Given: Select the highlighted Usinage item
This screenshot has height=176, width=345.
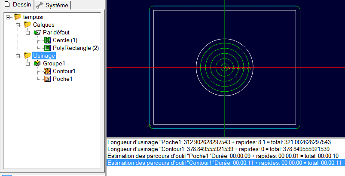Looking at the screenshot, I should 44,56.
